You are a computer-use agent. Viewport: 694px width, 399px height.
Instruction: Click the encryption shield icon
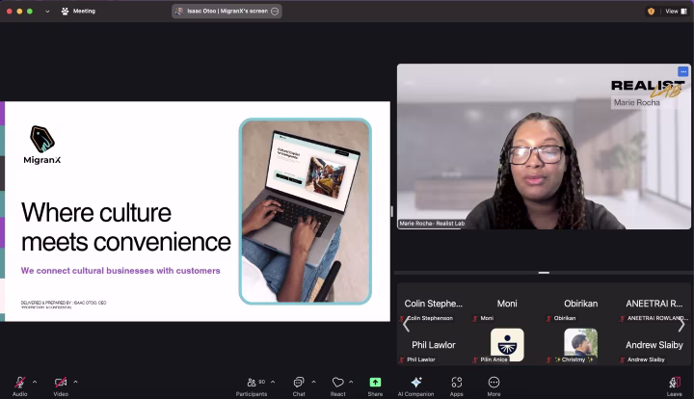pyautogui.click(x=651, y=12)
